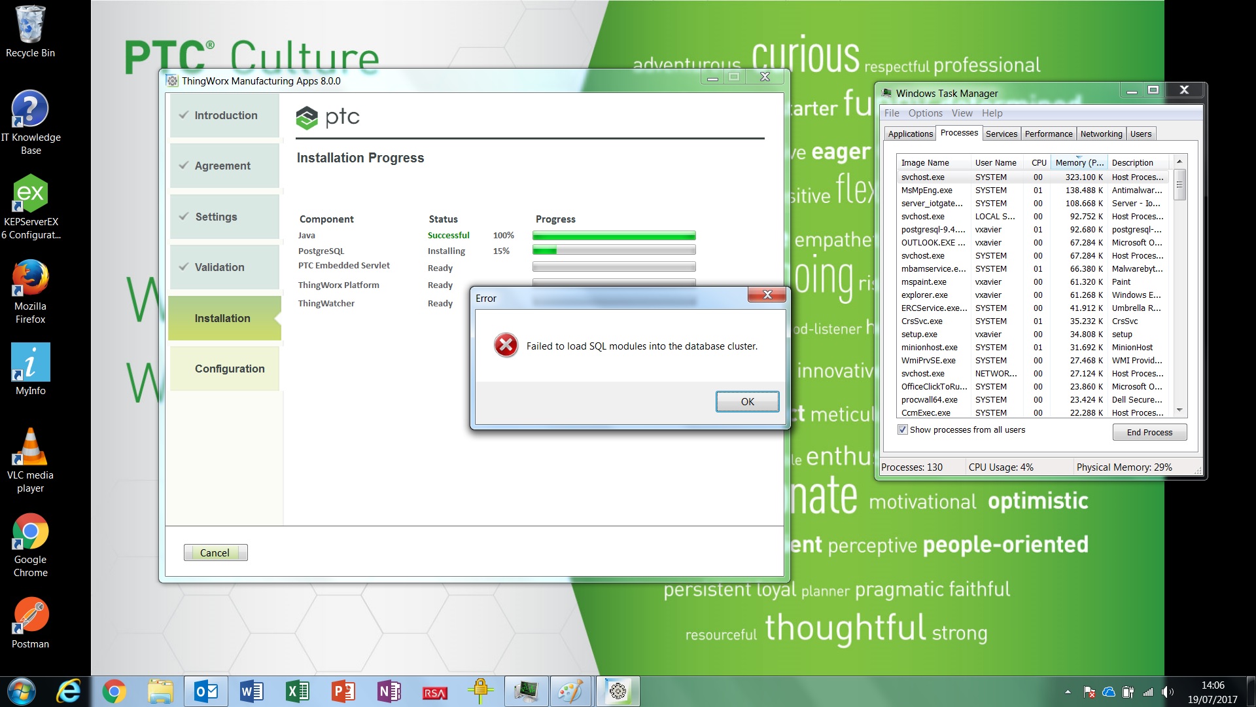Open Chrome from the taskbar
Screen dimensions: 1256x707
click(x=114, y=691)
